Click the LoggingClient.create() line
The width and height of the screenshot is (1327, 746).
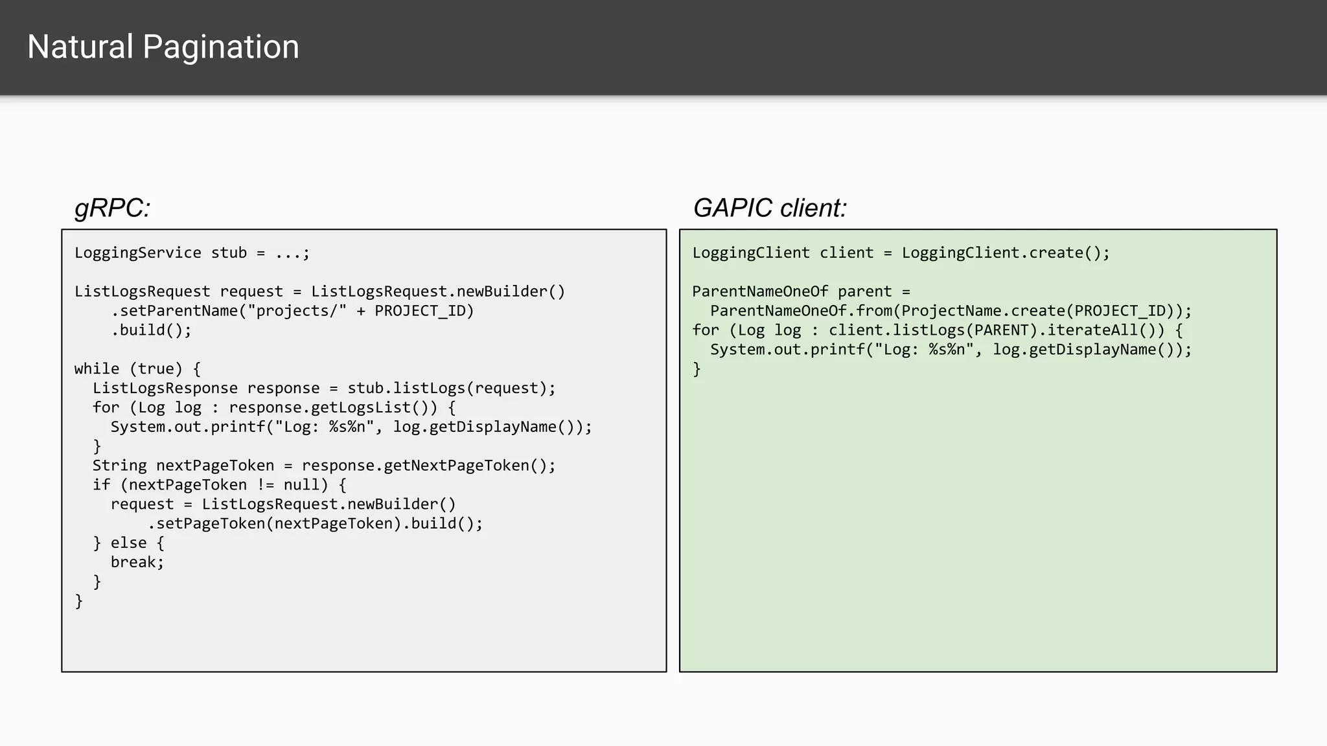901,253
